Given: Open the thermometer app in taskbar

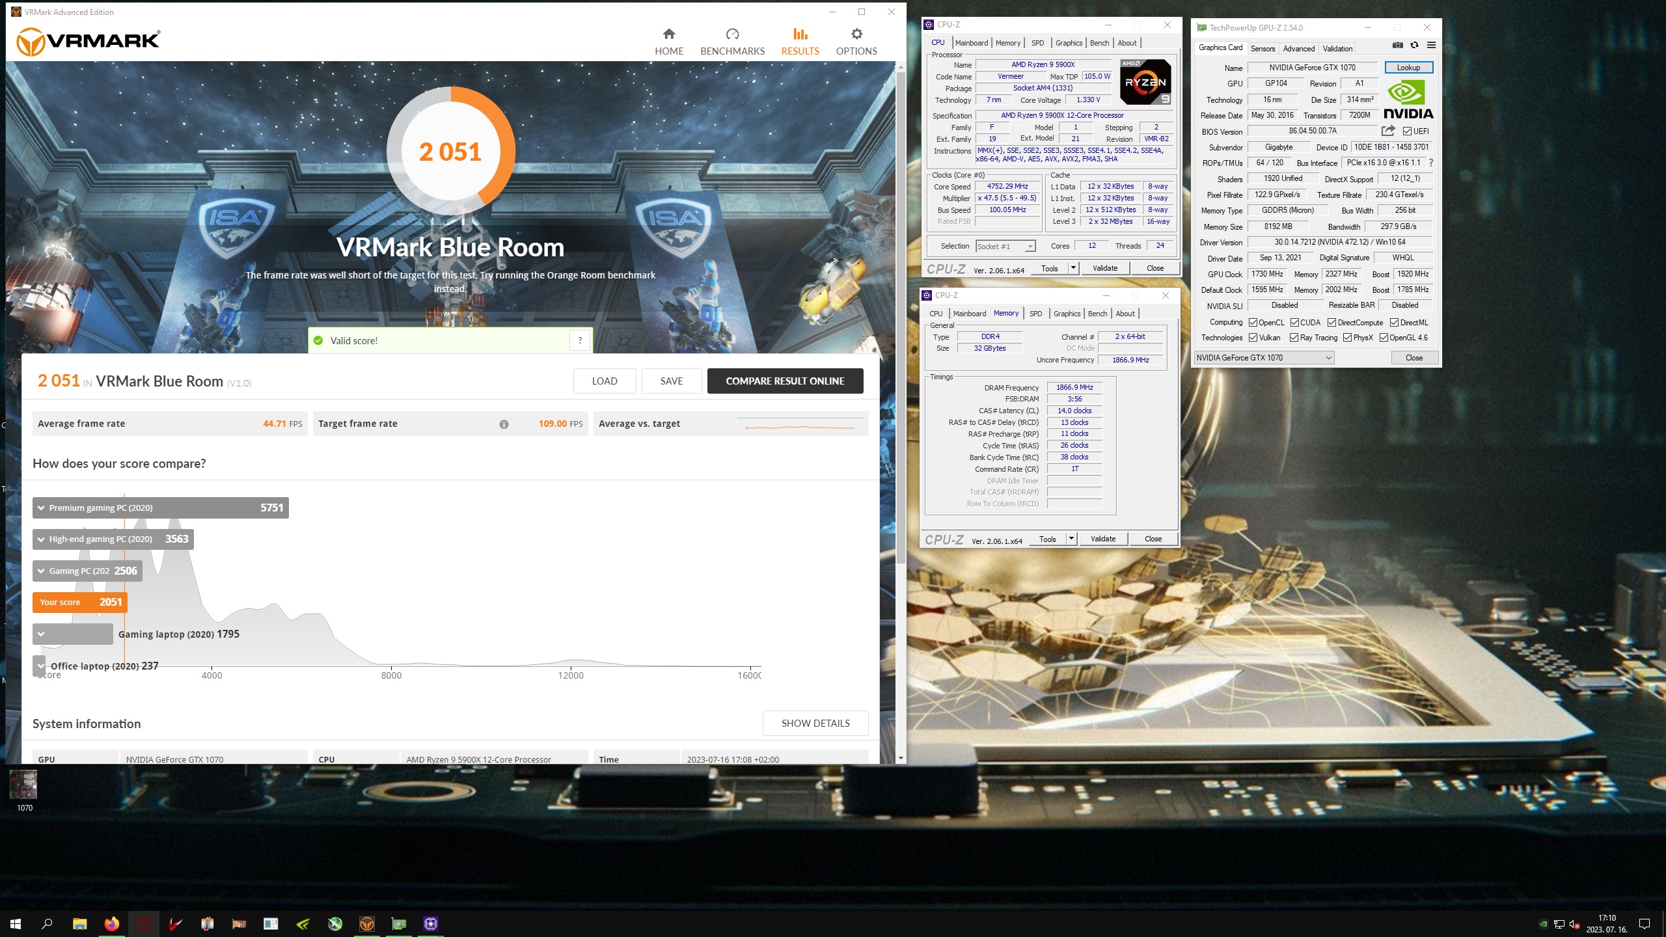Looking at the screenshot, I should pos(207,923).
